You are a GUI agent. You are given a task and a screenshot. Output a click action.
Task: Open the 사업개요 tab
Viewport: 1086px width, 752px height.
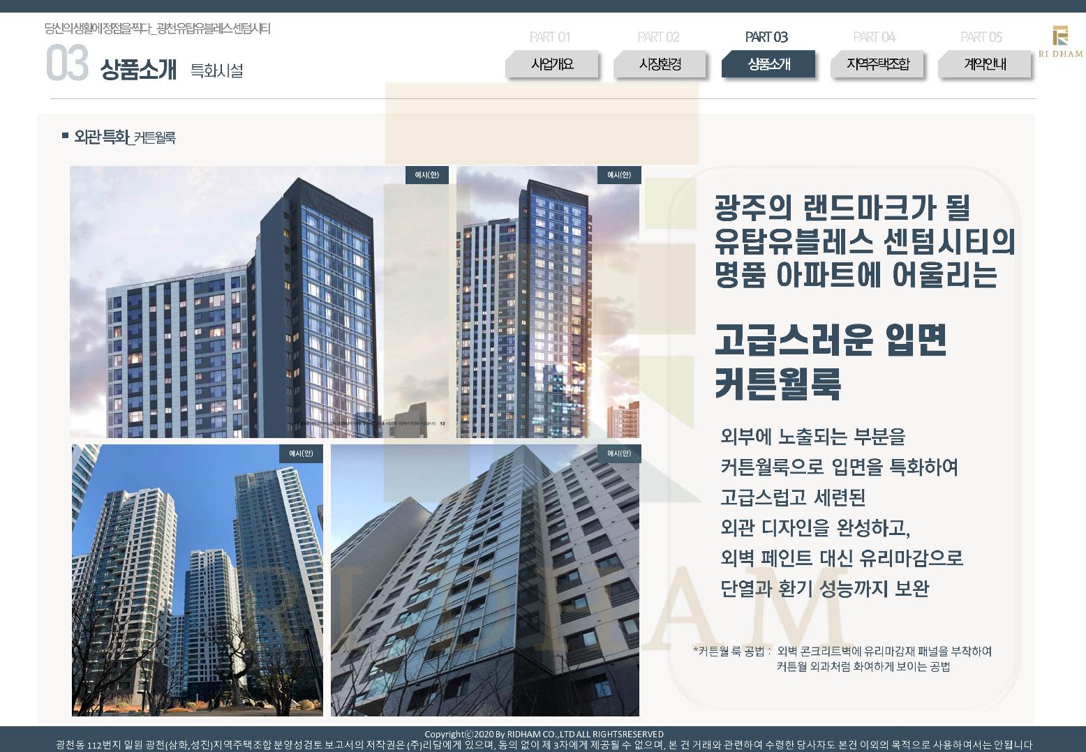point(552,64)
